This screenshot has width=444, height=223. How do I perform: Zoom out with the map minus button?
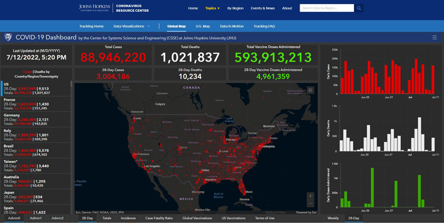coord(310,203)
